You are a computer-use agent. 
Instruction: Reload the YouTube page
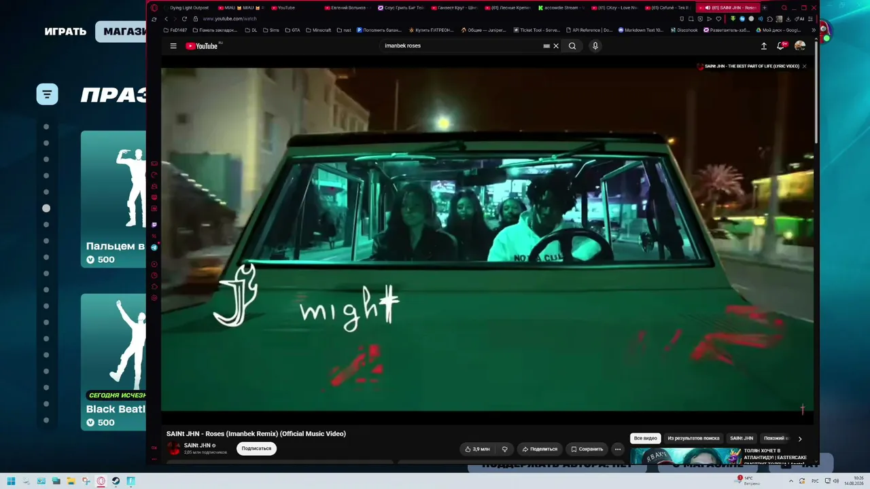click(x=184, y=19)
